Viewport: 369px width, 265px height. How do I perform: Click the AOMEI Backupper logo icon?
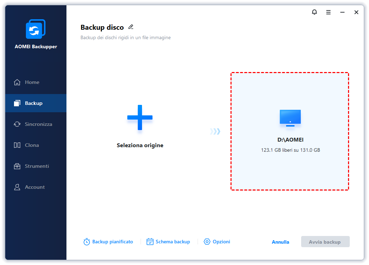point(36,29)
